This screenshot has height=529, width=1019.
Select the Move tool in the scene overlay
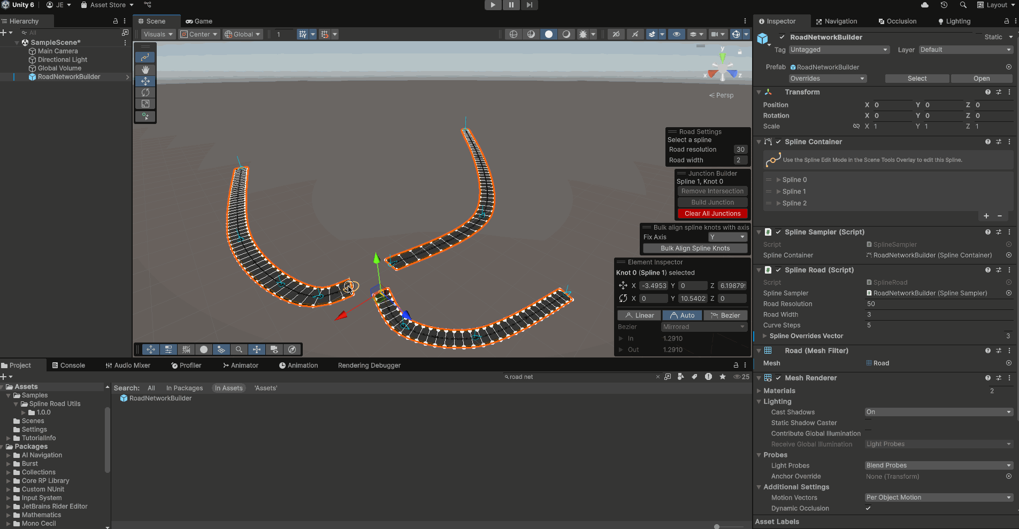[145, 81]
